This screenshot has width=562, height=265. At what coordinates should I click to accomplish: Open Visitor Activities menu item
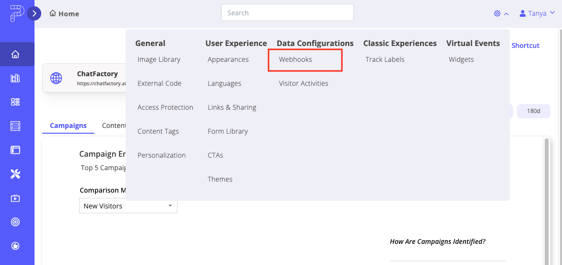click(304, 83)
